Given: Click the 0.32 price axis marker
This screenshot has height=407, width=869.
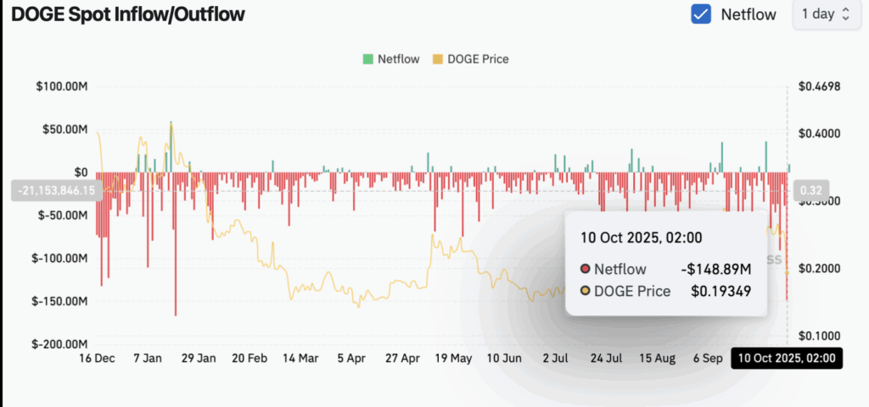Looking at the screenshot, I should coord(810,191).
